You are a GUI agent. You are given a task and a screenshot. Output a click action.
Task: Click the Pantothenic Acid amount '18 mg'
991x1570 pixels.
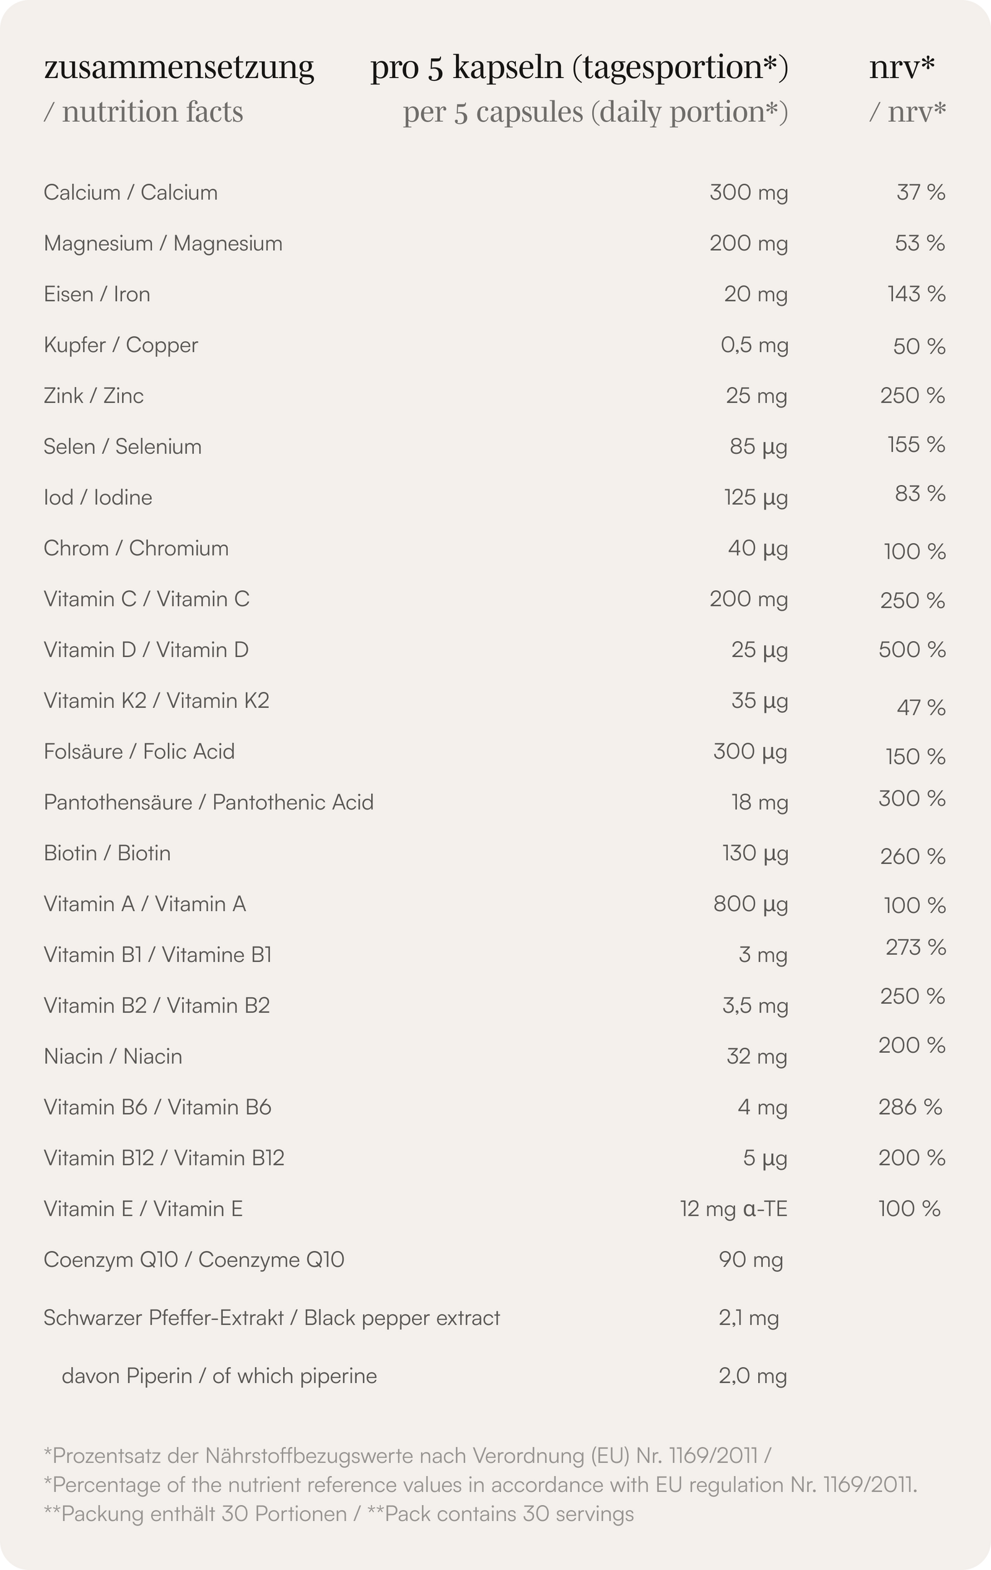tap(759, 803)
